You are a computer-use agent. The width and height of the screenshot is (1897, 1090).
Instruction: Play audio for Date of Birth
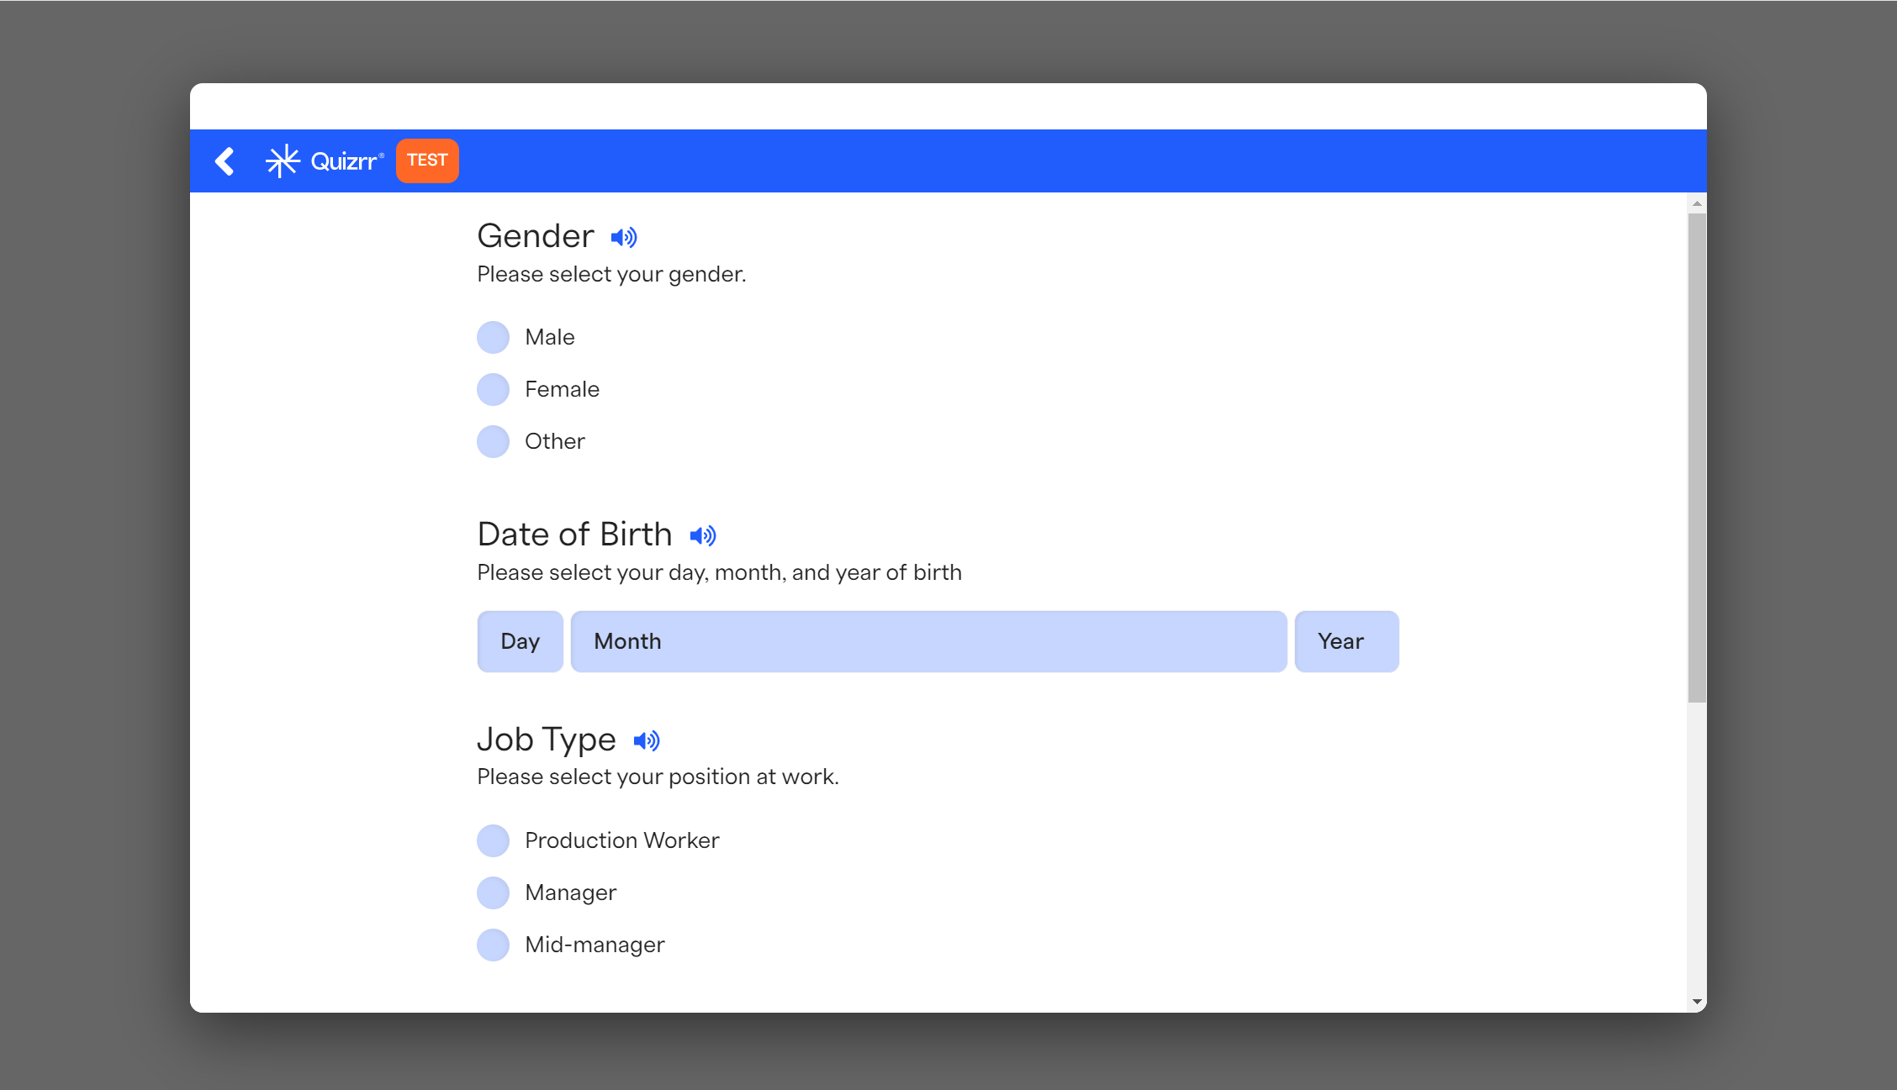coord(703,535)
